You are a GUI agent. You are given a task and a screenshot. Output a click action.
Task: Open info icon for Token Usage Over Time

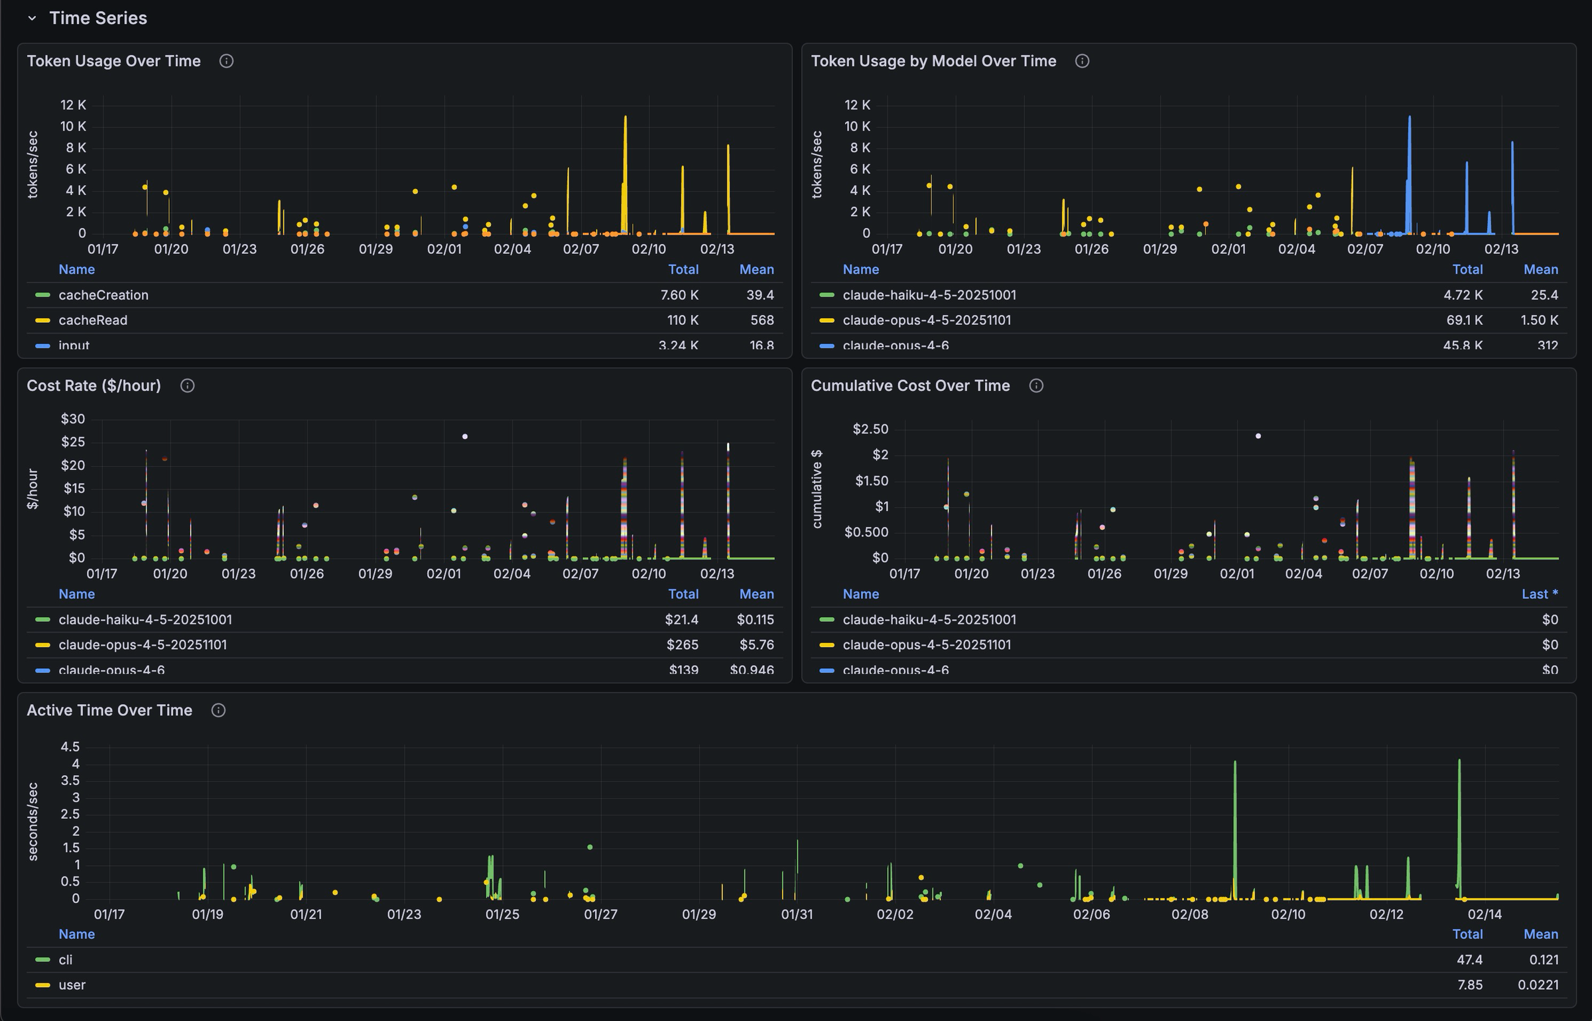pyautogui.click(x=226, y=61)
